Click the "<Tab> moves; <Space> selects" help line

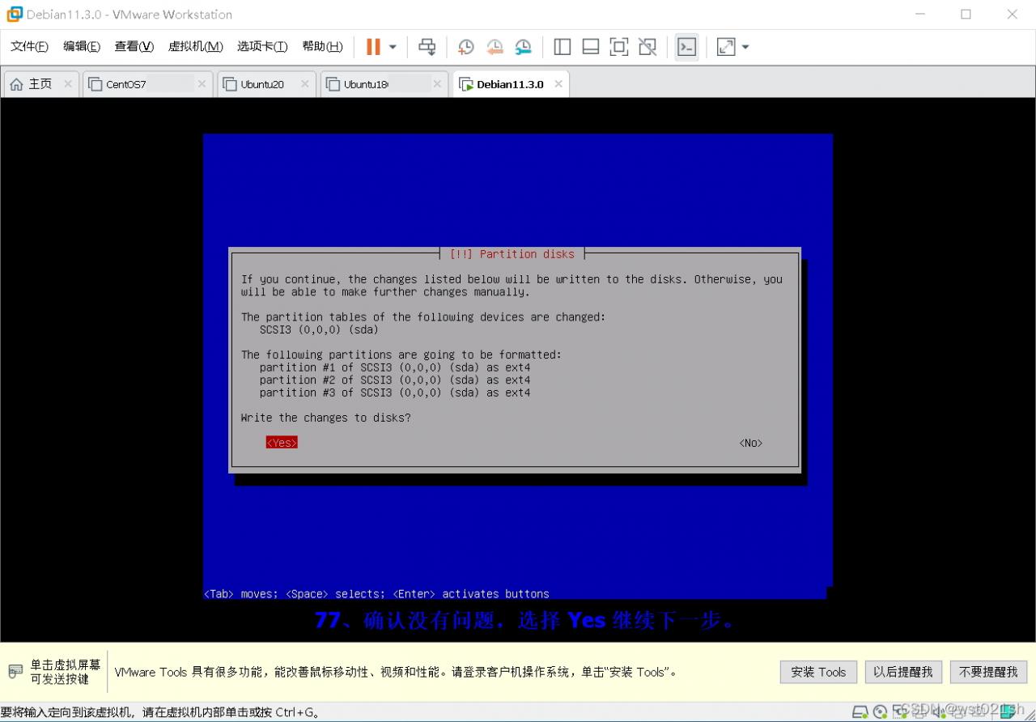pyautogui.click(x=376, y=594)
